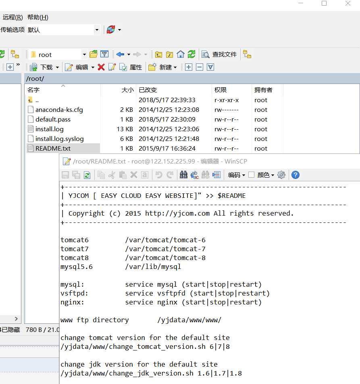360x384 pixels.
Task: Click the home directory icon
Action: click(x=181, y=54)
